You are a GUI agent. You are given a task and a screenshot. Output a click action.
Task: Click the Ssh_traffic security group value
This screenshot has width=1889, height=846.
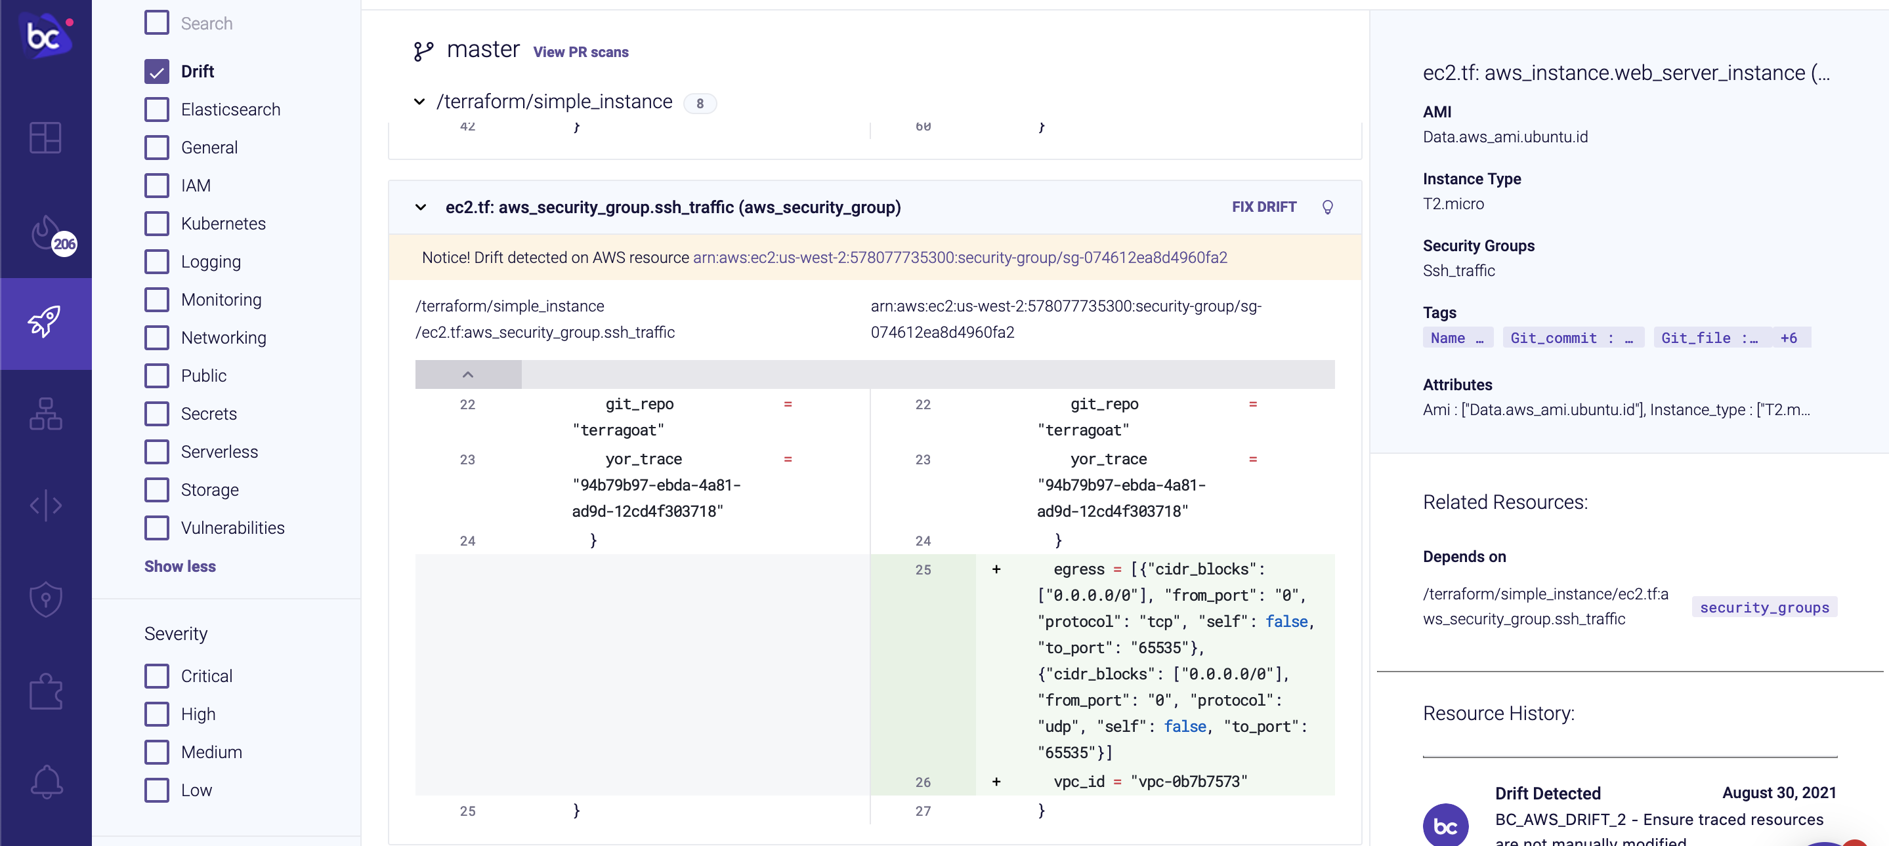pyautogui.click(x=1458, y=271)
